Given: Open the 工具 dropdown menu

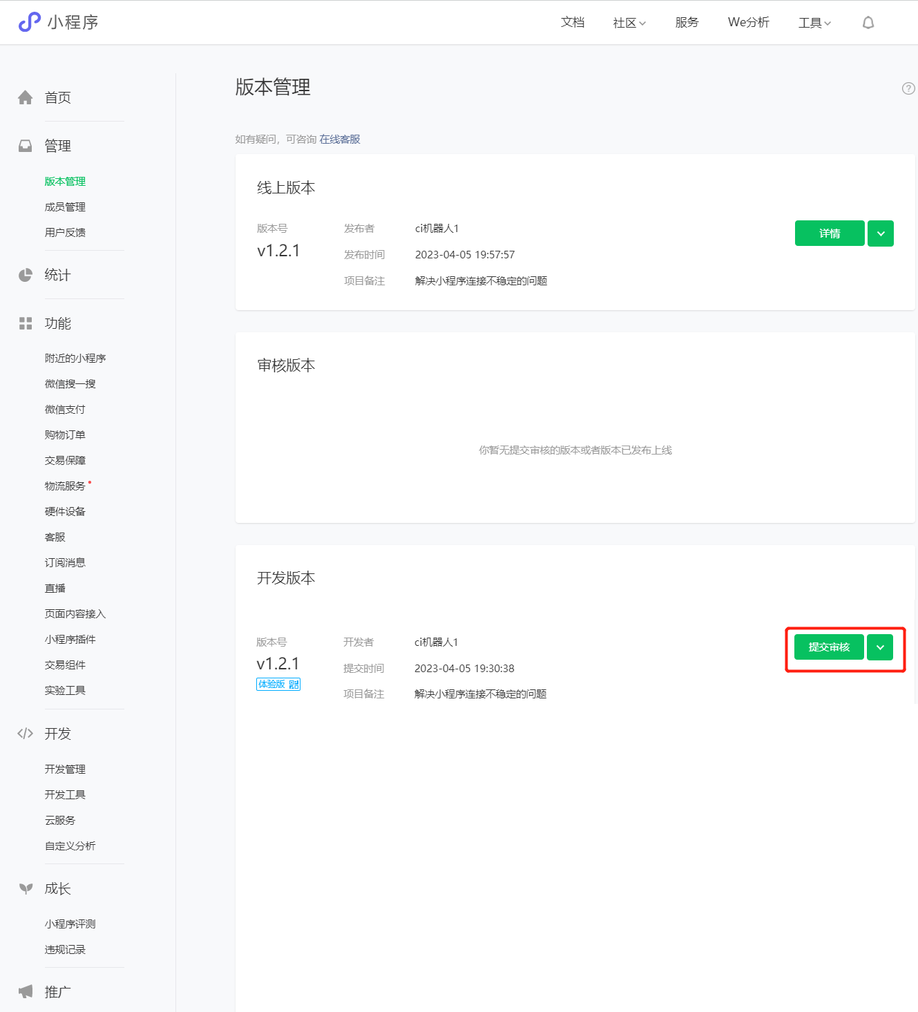Looking at the screenshot, I should point(814,23).
